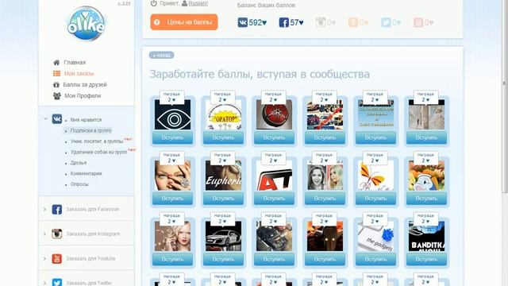Expand the Заказать для Facebook section

click(x=44, y=209)
